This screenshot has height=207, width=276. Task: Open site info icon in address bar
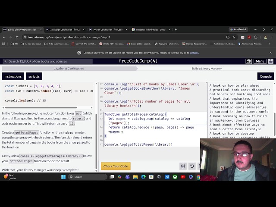pyautogui.click(x=25, y=38)
